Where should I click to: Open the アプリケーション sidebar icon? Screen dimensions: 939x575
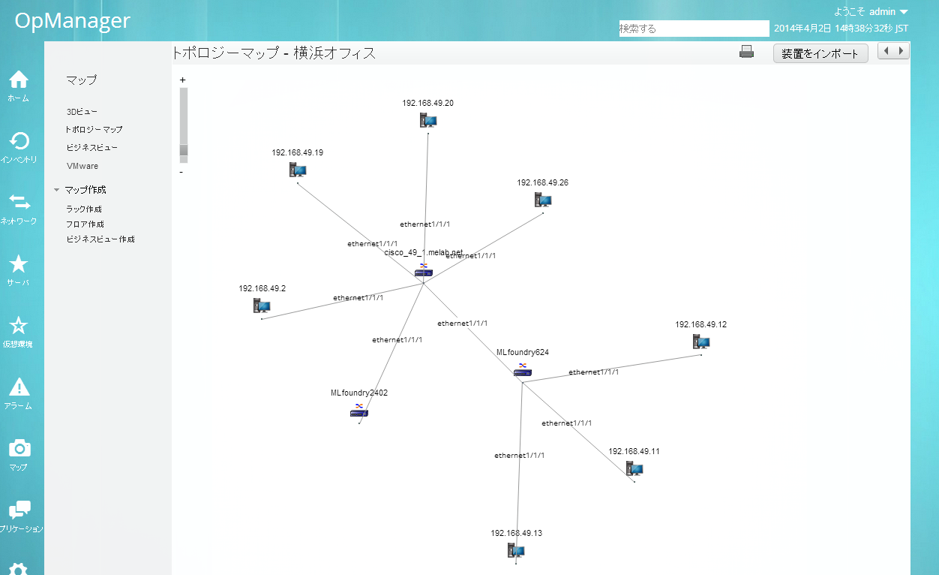(x=19, y=512)
